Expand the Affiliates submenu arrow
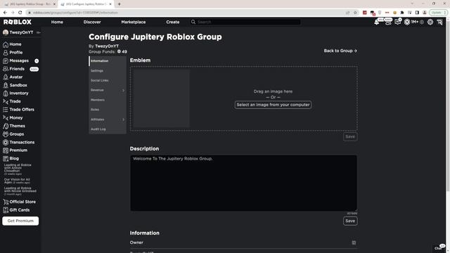 pos(124,119)
